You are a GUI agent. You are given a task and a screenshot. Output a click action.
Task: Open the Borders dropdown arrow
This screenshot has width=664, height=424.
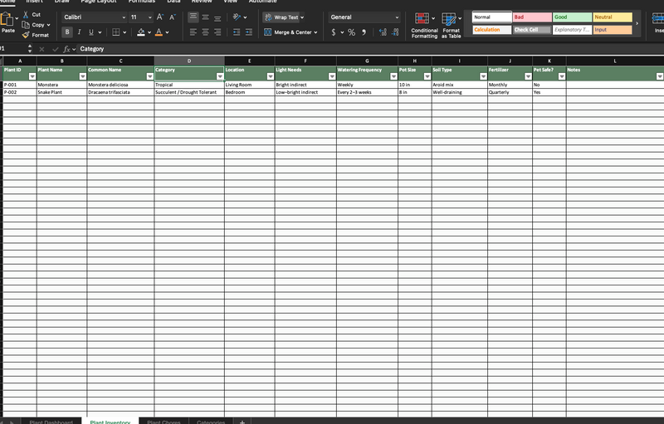click(x=124, y=32)
